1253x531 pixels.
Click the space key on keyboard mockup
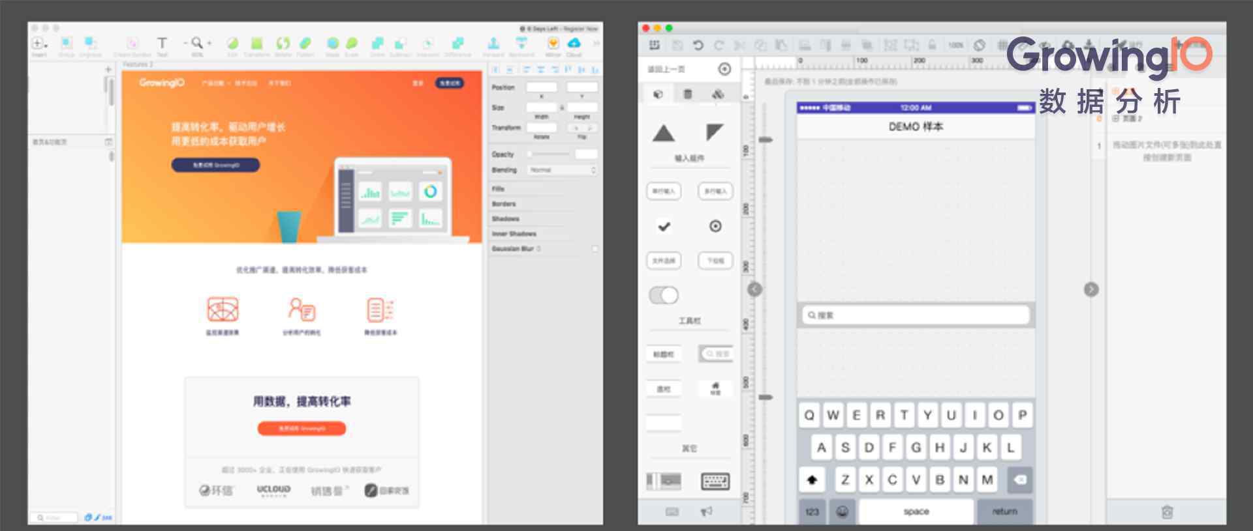(916, 511)
